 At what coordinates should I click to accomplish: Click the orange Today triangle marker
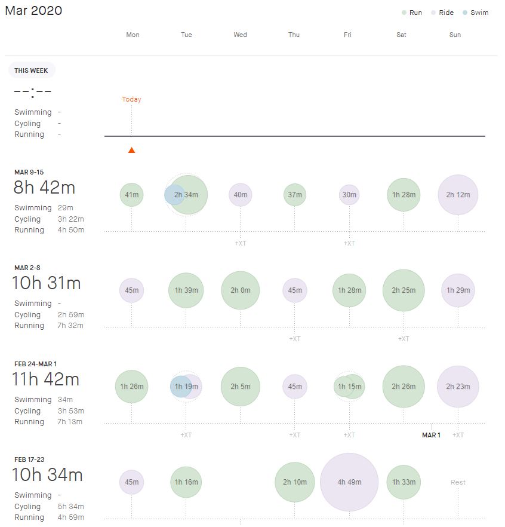131,150
